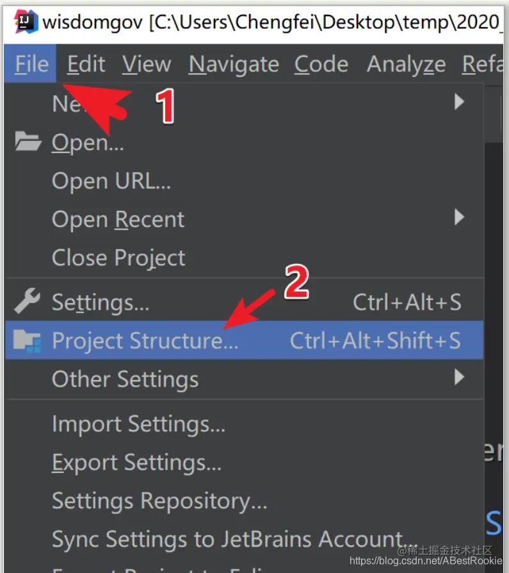
Task: Select Open URL... menu entry
Action: coord(111,181)
